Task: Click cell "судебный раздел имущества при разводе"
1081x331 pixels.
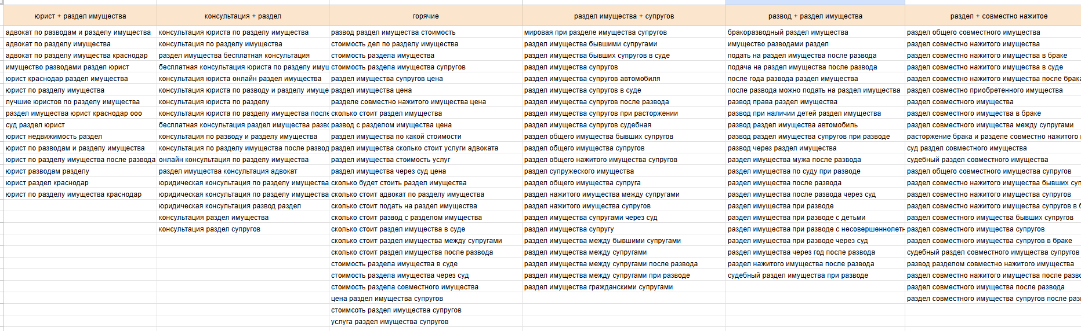Action: pyautogui.click(x=815, y=275)
